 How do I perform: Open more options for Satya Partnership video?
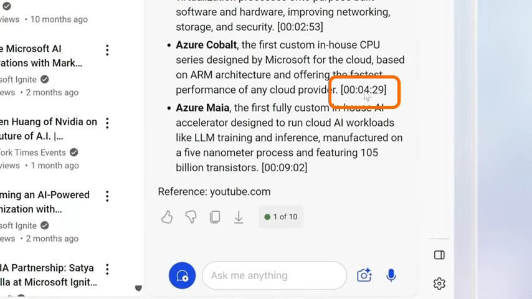click(107, 269)
